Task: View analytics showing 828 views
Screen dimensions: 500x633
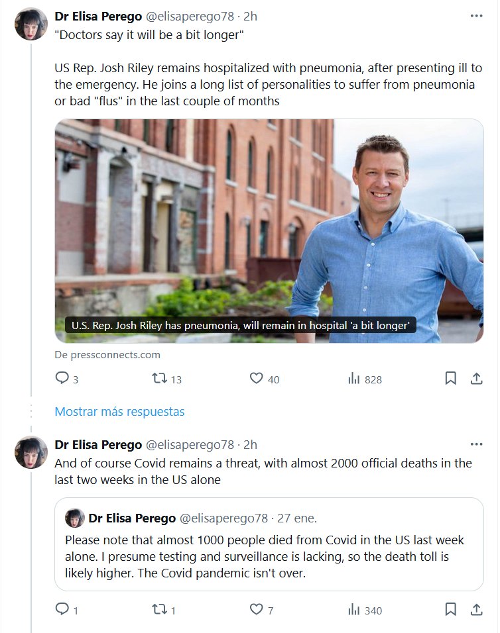Action: coord(354,379)
